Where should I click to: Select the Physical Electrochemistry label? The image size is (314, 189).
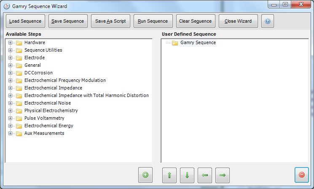51,111
